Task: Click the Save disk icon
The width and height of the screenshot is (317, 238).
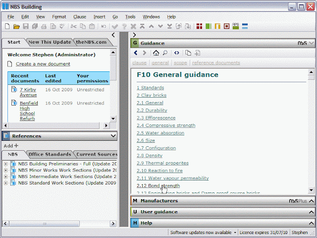Action: coord(26,26)
